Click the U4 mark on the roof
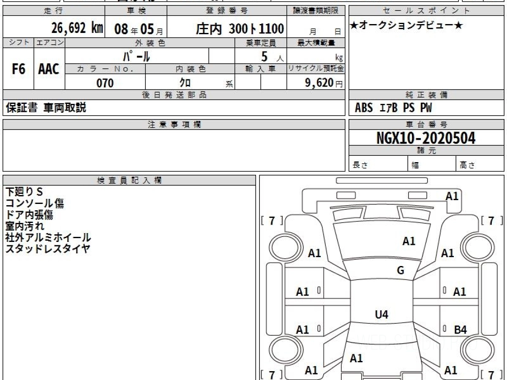 (382, 314)
